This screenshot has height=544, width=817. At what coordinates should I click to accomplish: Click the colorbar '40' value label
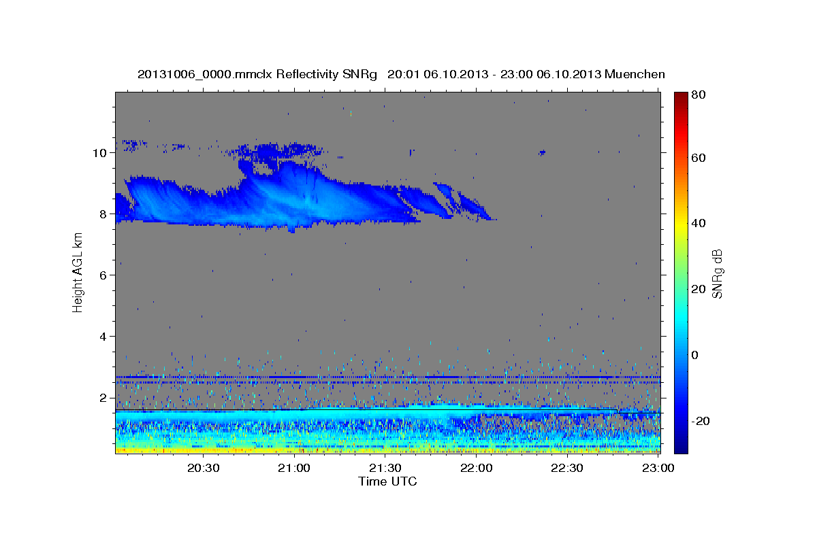[699, 223]
